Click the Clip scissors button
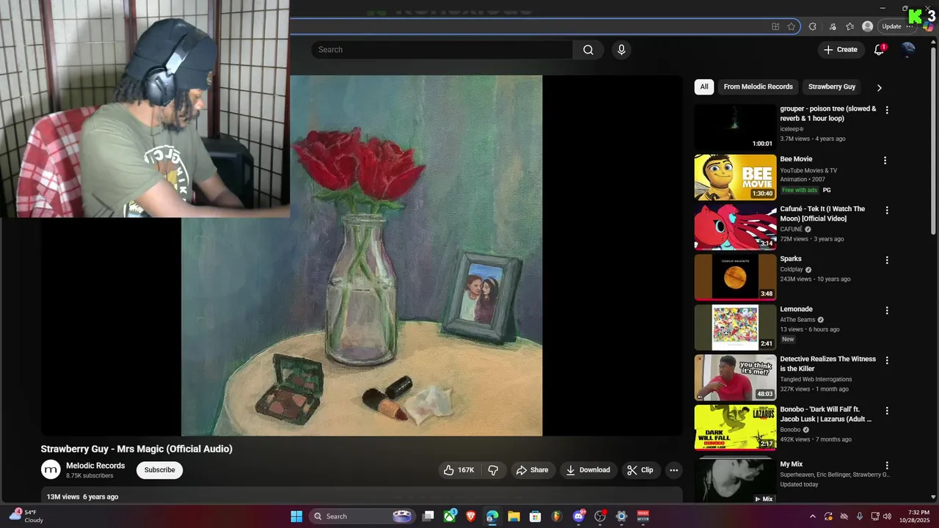 (639, 470)
